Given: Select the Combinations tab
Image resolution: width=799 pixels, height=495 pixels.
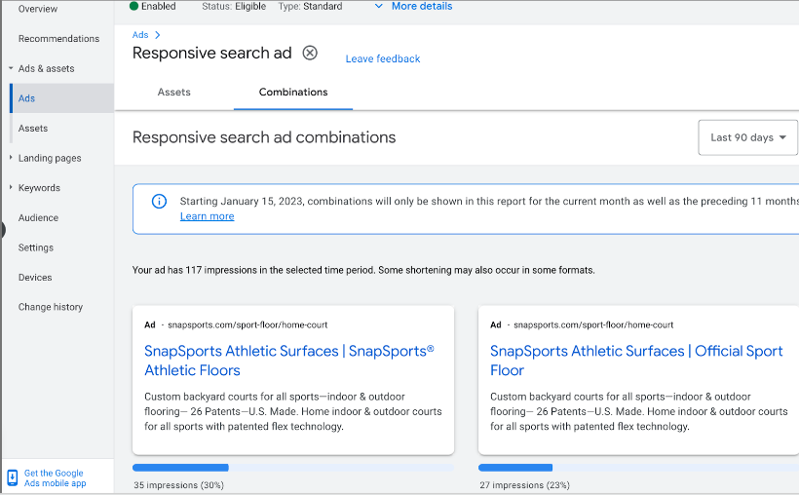Looking at the screenshot, I should click(293, 93).
